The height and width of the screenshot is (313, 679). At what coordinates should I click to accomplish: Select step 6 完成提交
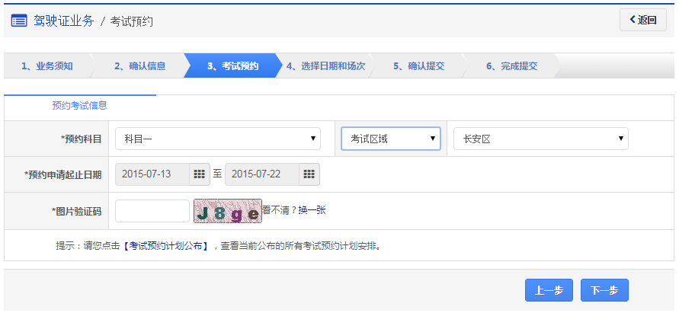[x=511, y=66]
